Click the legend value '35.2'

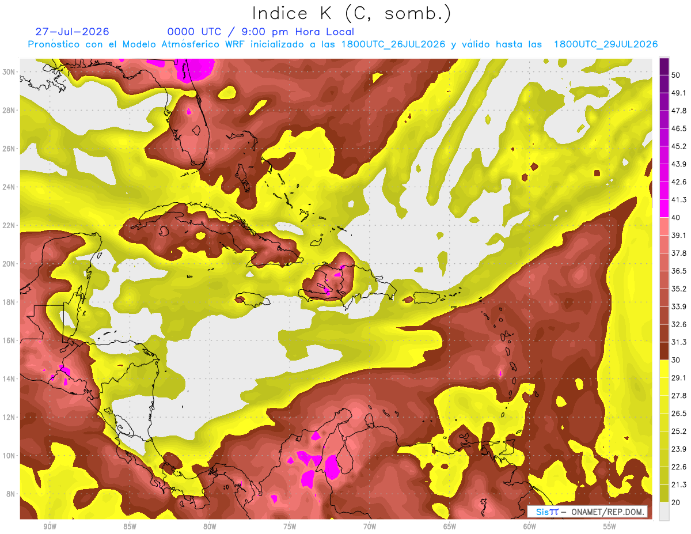point(679,289)
